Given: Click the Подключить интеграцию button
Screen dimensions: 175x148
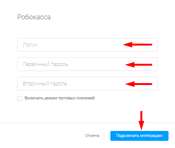Looking at the screenshot, I should pyautogui.click(x=139, y=136).
